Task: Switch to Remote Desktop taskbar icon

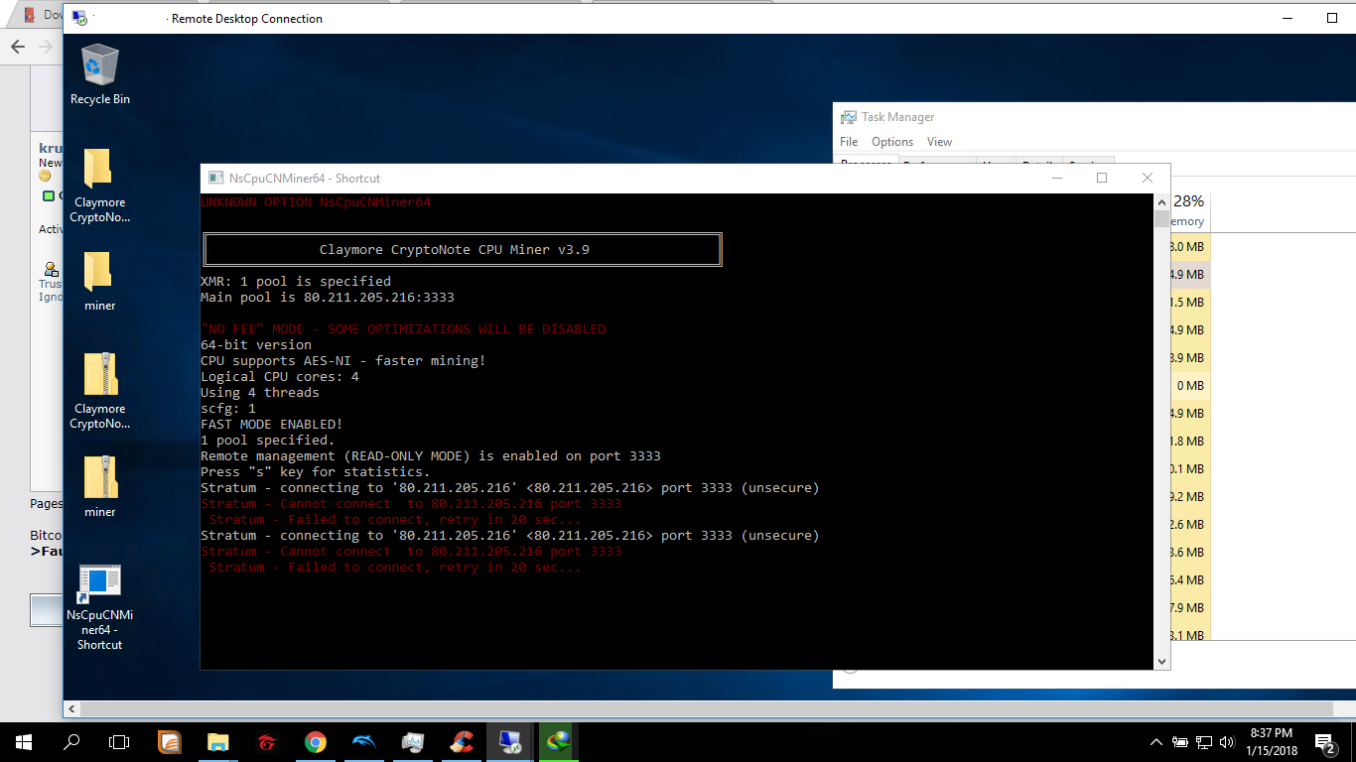Action: pyautogui.click(x=509, y=741)
